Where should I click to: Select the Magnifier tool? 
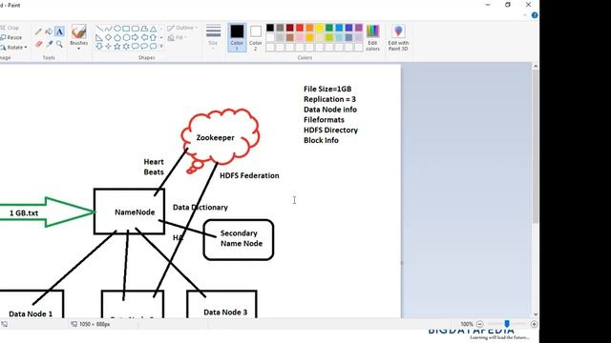[x=59, y=44]
